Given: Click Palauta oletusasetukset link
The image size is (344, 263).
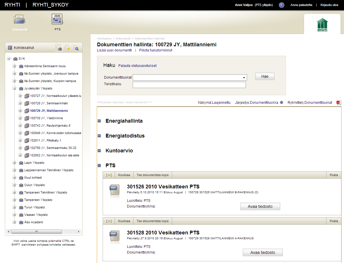Looking at the screenshot, I should [138, 66].
